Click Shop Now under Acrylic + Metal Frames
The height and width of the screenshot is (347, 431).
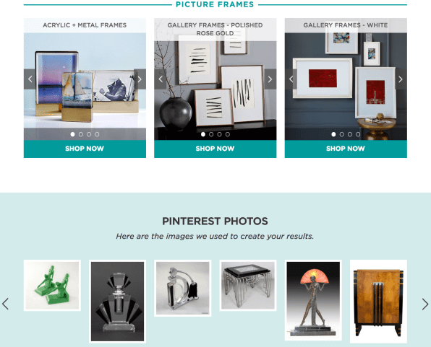coord(85,149)
